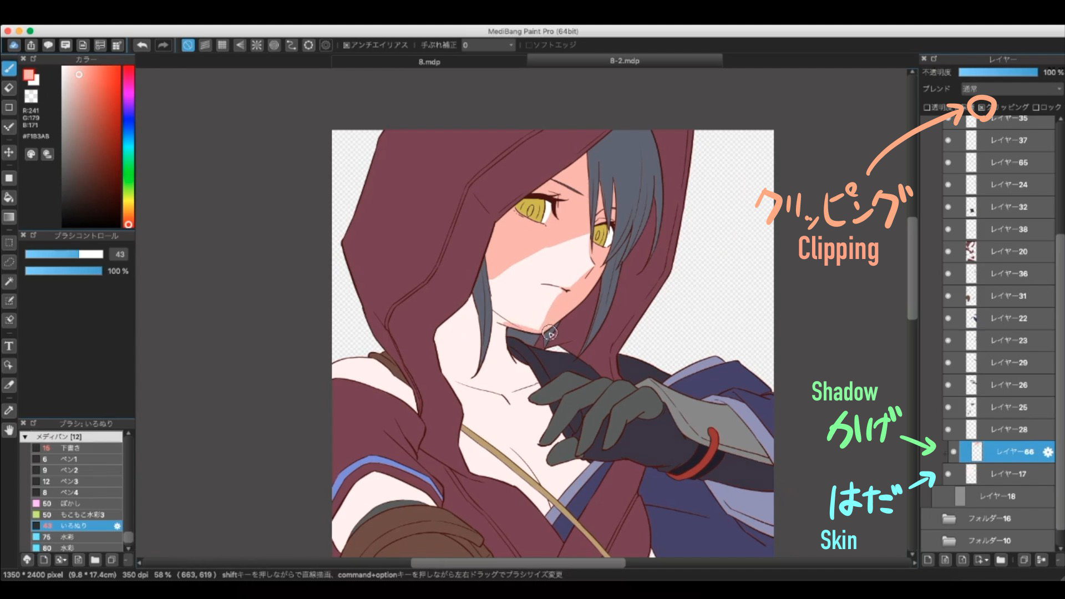Hide layer レイヤー24
1065x599 pixels.
click(x=948, y=185)
